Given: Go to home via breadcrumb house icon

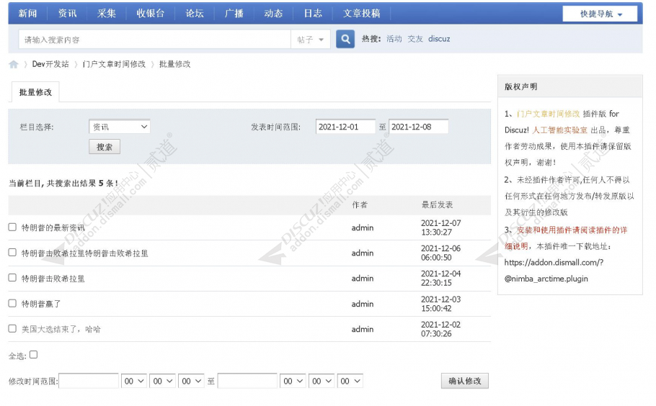Looking at the screenshot, I should point(14,64).
